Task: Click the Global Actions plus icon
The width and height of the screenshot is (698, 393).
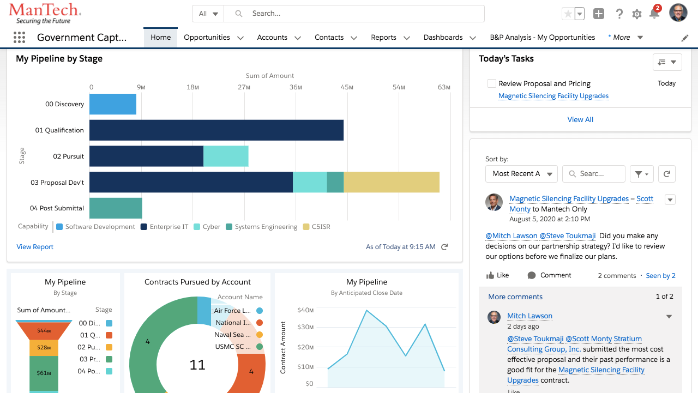Action: click(x=599, y=14)
